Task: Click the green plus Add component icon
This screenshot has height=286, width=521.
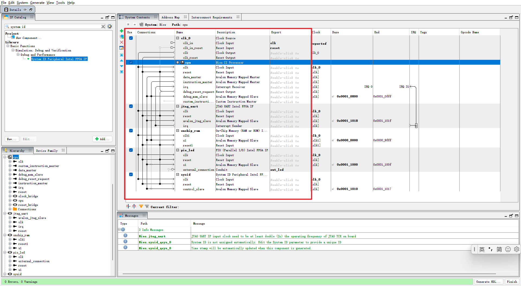Action: tap(122, 31)
